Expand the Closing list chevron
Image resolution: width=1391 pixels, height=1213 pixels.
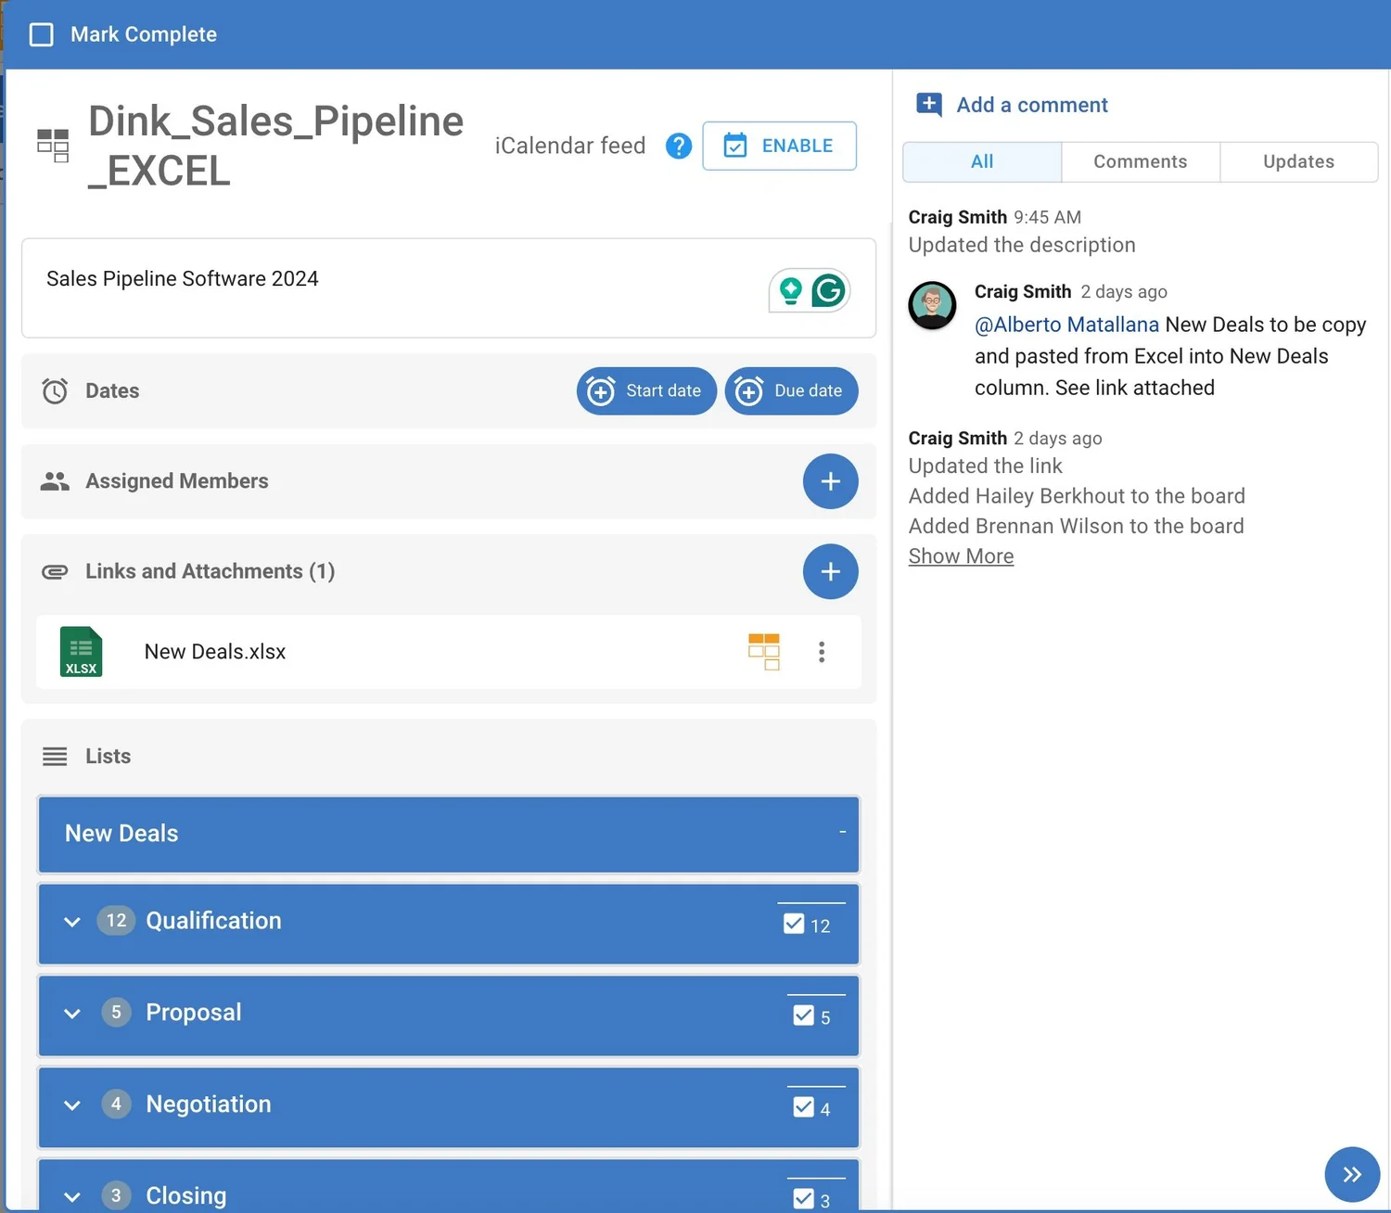pyautogui.click(x=72, y=1196)
